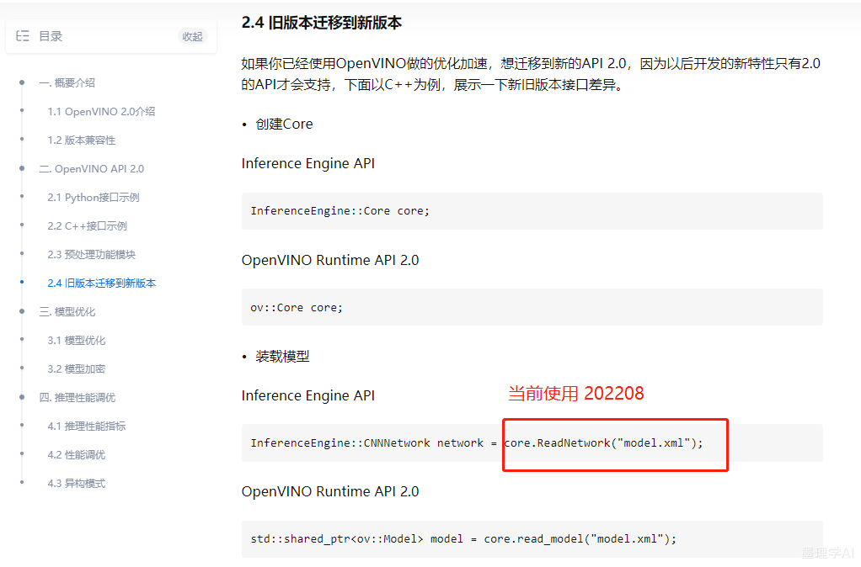Click code line ov::Core core;
The image size is (861, 567).
(x=297, y=308)
